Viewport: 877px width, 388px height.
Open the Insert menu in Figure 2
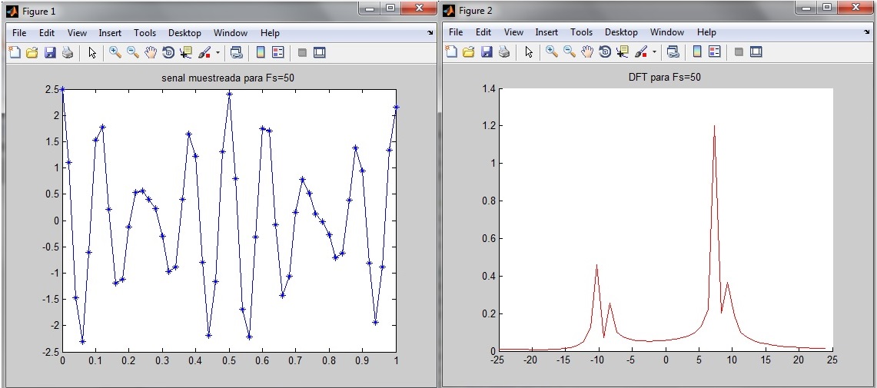[546, 32]
